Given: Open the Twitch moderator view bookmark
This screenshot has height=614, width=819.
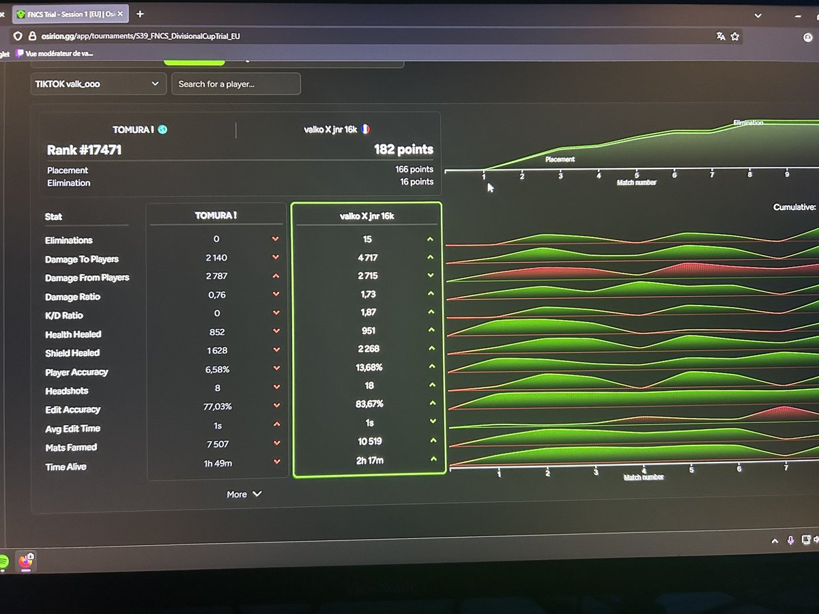Looking at the screenshot, I should (55, 53).
